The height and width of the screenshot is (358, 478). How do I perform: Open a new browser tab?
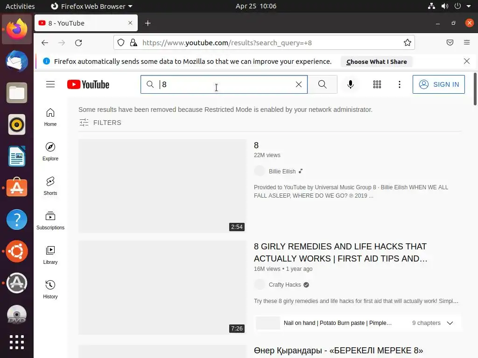[148, 23]
